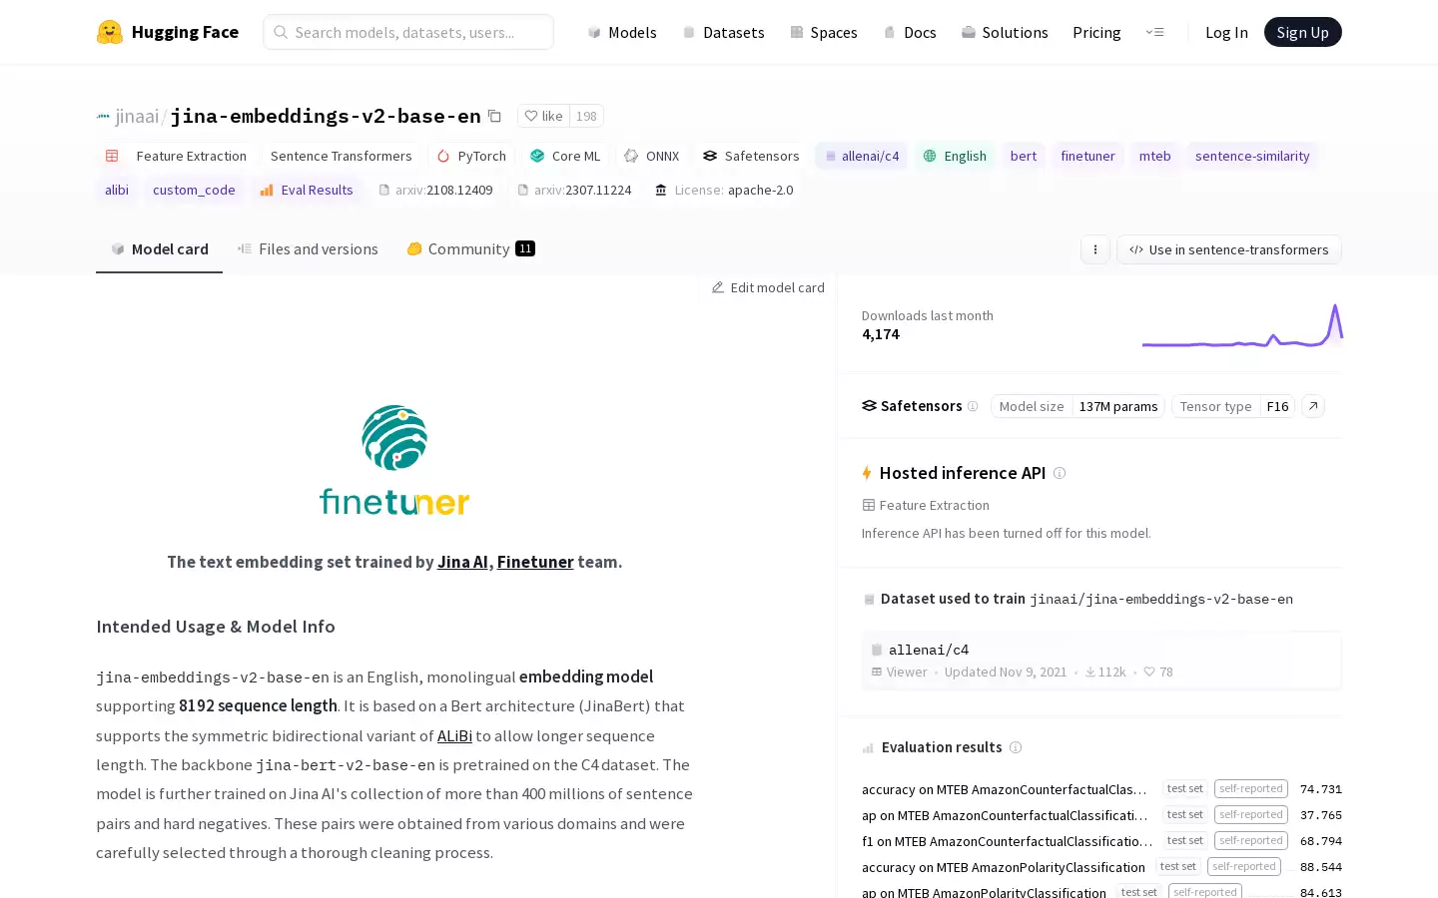Open the Models nav item
The width and height of the screenshot is (1438, 898).
click(622, 32)
